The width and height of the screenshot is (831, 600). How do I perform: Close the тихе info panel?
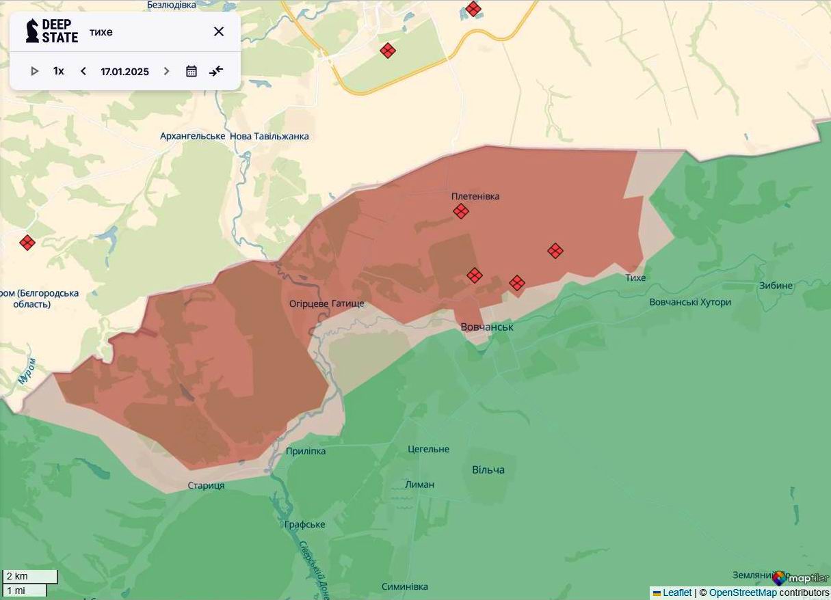pos(218,31)
